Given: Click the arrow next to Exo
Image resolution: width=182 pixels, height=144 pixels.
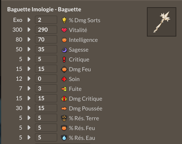Looking at the screenshot, I should point(29,20).
